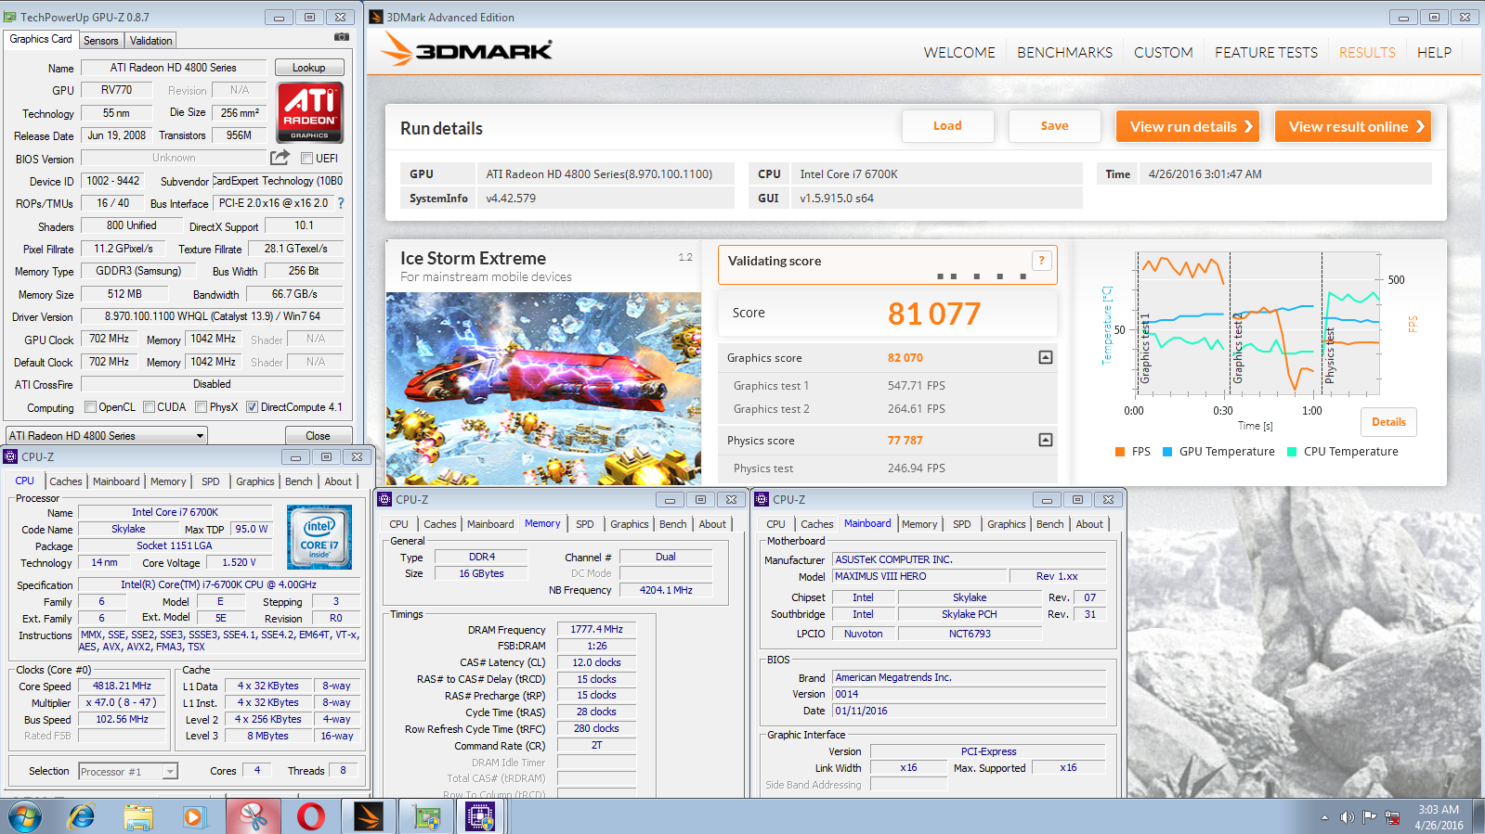Click the Intel Core i7 logo in CPU-Z

point(319,537)
